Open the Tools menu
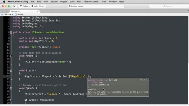This screenshot has height=106, width=189. pyautogui.click(x=104, y=2)
